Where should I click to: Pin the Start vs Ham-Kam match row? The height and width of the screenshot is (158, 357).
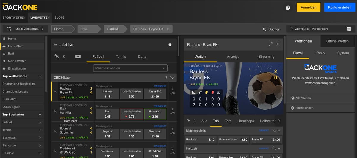point(55,111)
